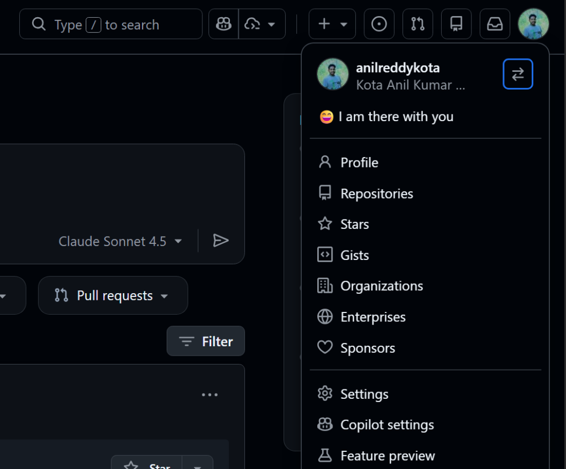Go to Settings in the user menu
Viewport: 566px width, 469px height.
[x=364, y=394]
